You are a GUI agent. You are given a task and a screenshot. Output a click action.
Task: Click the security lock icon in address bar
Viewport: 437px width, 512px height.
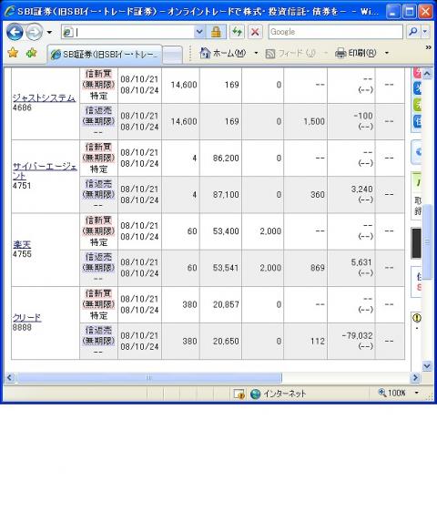tap(216, 32)
